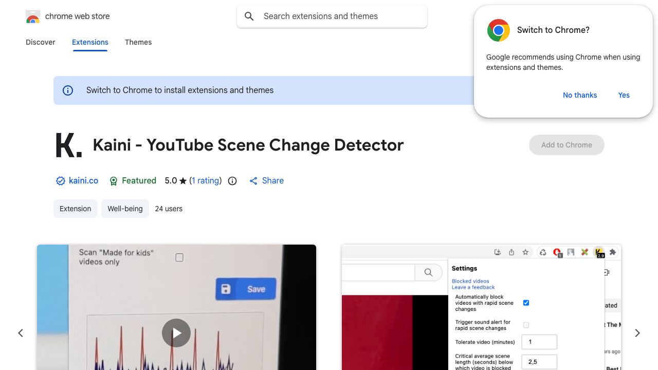Open the kaini.co publisher link
The width and height of the screenshot is (658, 370).
[x=83, y=181]
